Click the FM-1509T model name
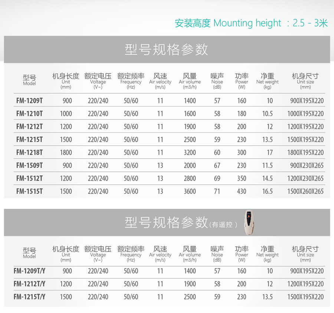 coord(29,165)
